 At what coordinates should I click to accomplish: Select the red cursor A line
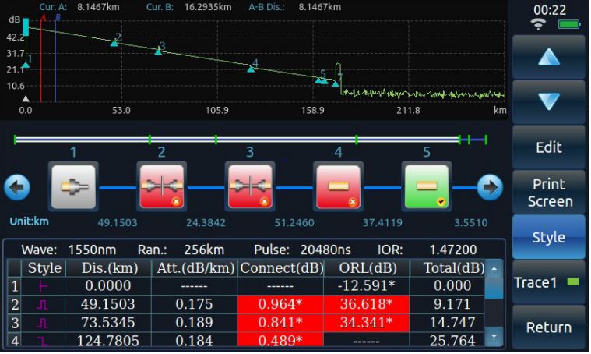(x=41, y=60)
